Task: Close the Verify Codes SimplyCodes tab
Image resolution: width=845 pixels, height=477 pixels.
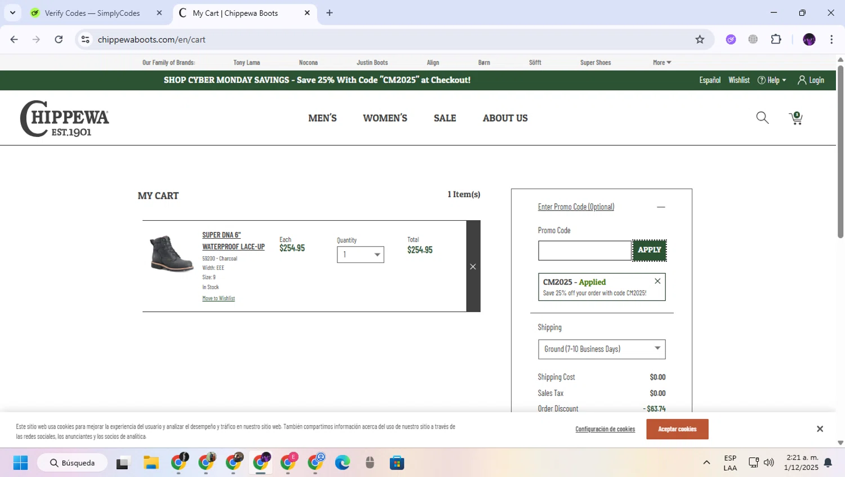Action: click(159, 13)
